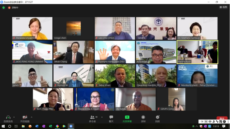Open the participants panel
Image resolution: width=230 pixels, height=129 pixels.
coord(92,117)
